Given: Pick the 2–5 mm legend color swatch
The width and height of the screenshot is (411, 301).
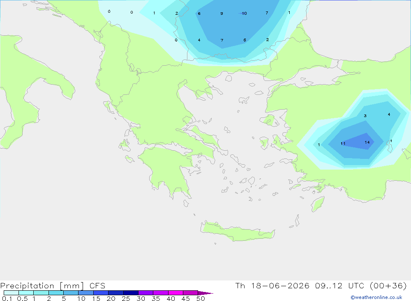Looking at the screenshot, I should pyautogui.click(x=56, y=293).
